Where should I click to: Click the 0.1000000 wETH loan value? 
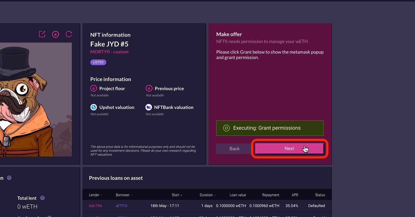231,206
